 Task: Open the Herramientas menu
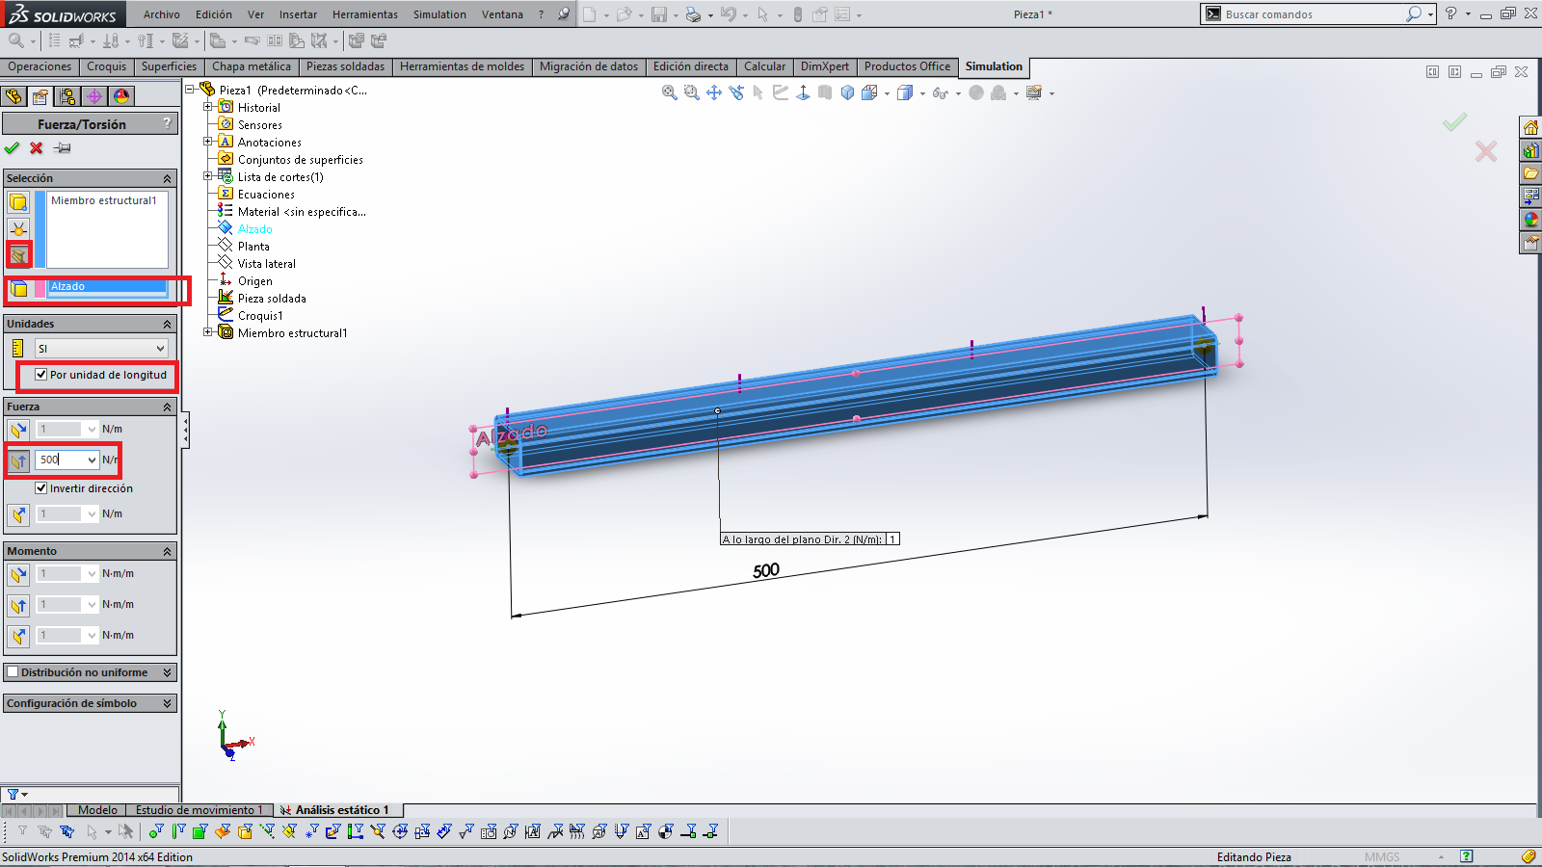[x=365, y=14]
